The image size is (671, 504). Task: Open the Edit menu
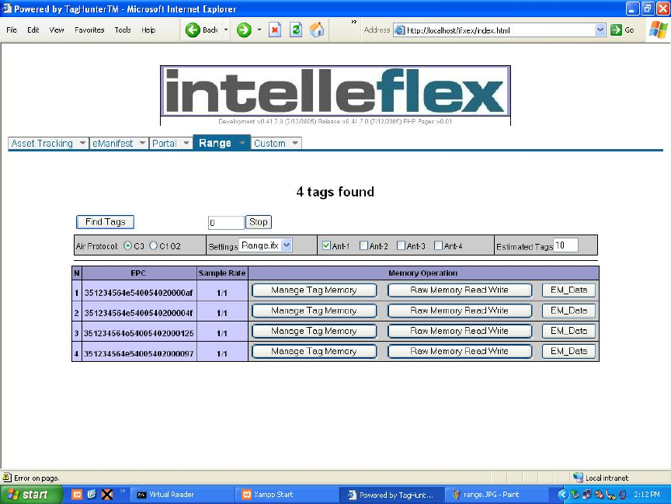[33, 30]
